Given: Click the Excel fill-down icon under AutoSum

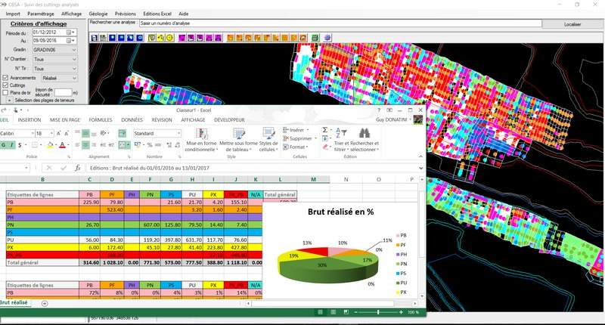Looking at the screenshot, I should click(325, 138).
